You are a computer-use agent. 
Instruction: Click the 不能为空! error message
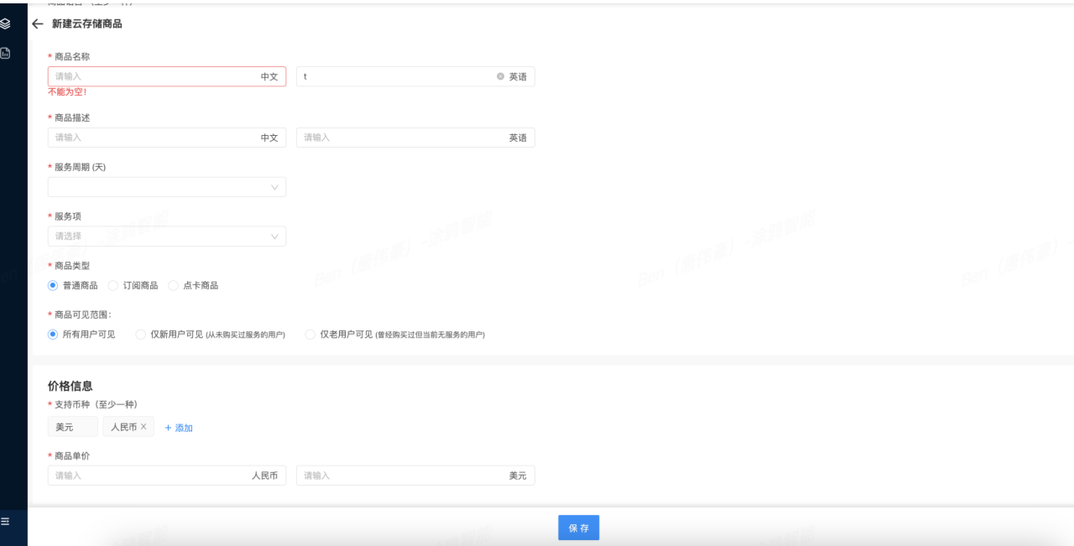(x=67, y=92)
